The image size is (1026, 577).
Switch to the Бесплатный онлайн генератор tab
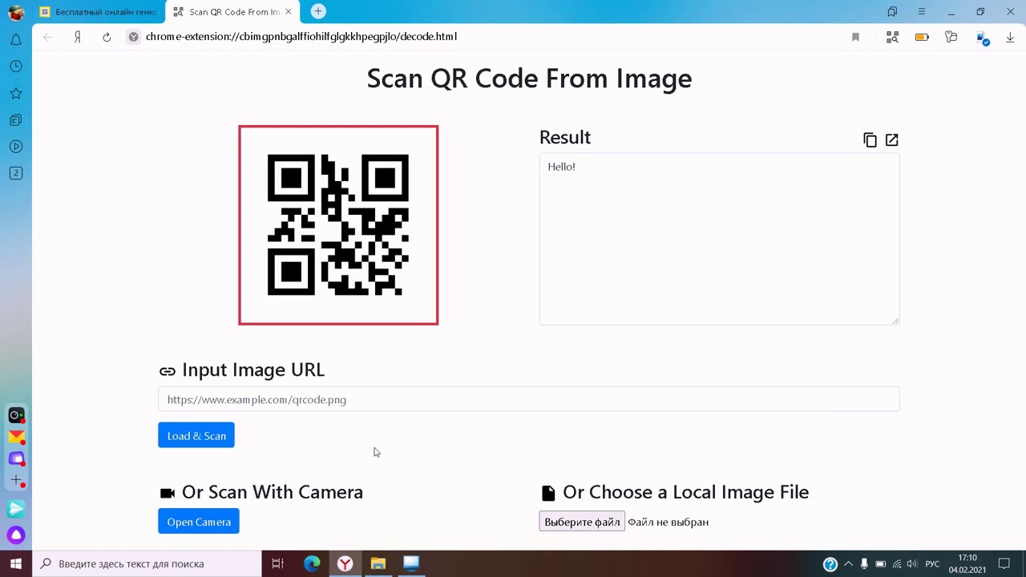point(99,12)
